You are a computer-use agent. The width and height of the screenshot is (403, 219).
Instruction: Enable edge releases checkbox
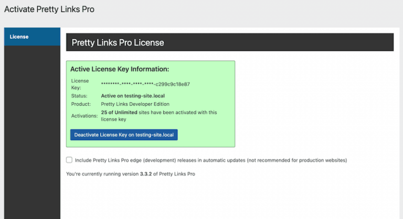point(69,160)
